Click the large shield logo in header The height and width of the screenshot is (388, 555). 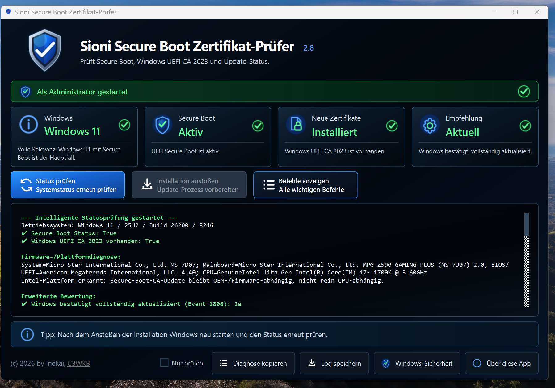point(45,50)
